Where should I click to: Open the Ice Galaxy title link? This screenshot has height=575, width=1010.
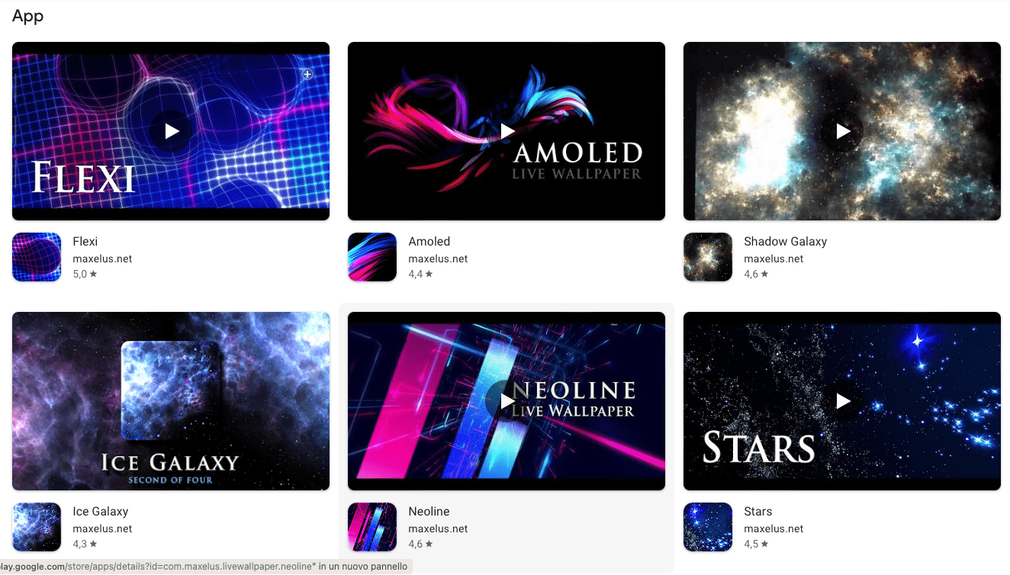pyautogui.click(x=101, y=512)
